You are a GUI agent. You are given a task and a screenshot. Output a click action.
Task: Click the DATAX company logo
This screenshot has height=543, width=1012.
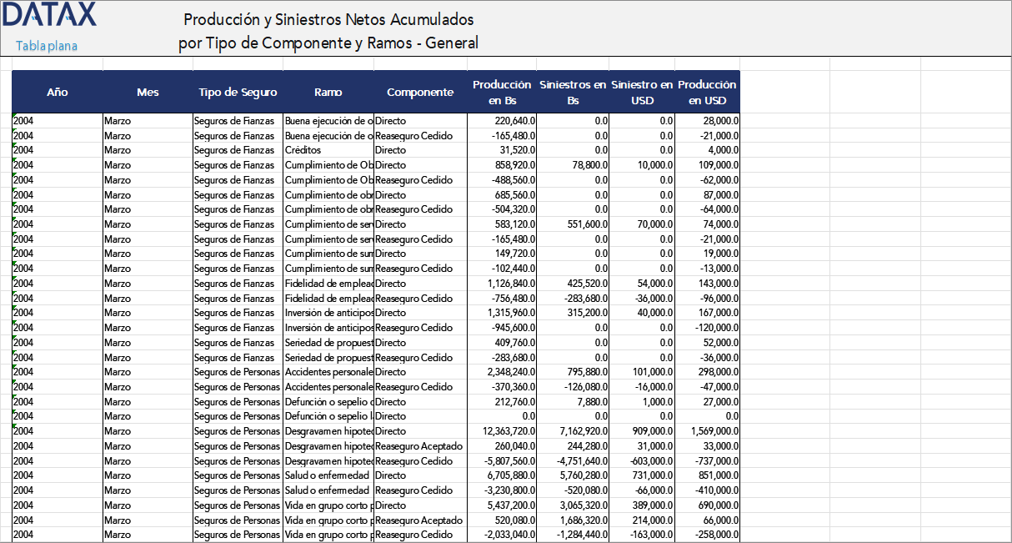point(50,17)
